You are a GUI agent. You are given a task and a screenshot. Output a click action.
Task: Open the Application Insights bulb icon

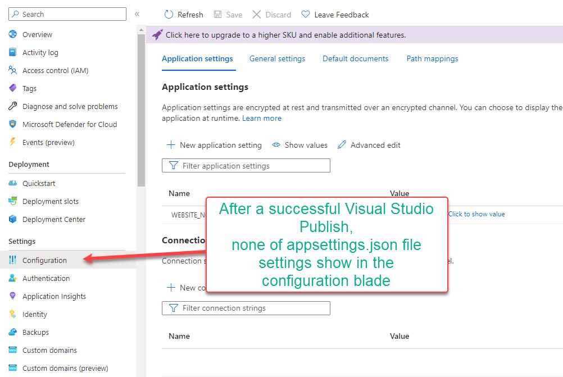(x=12, y=296)
